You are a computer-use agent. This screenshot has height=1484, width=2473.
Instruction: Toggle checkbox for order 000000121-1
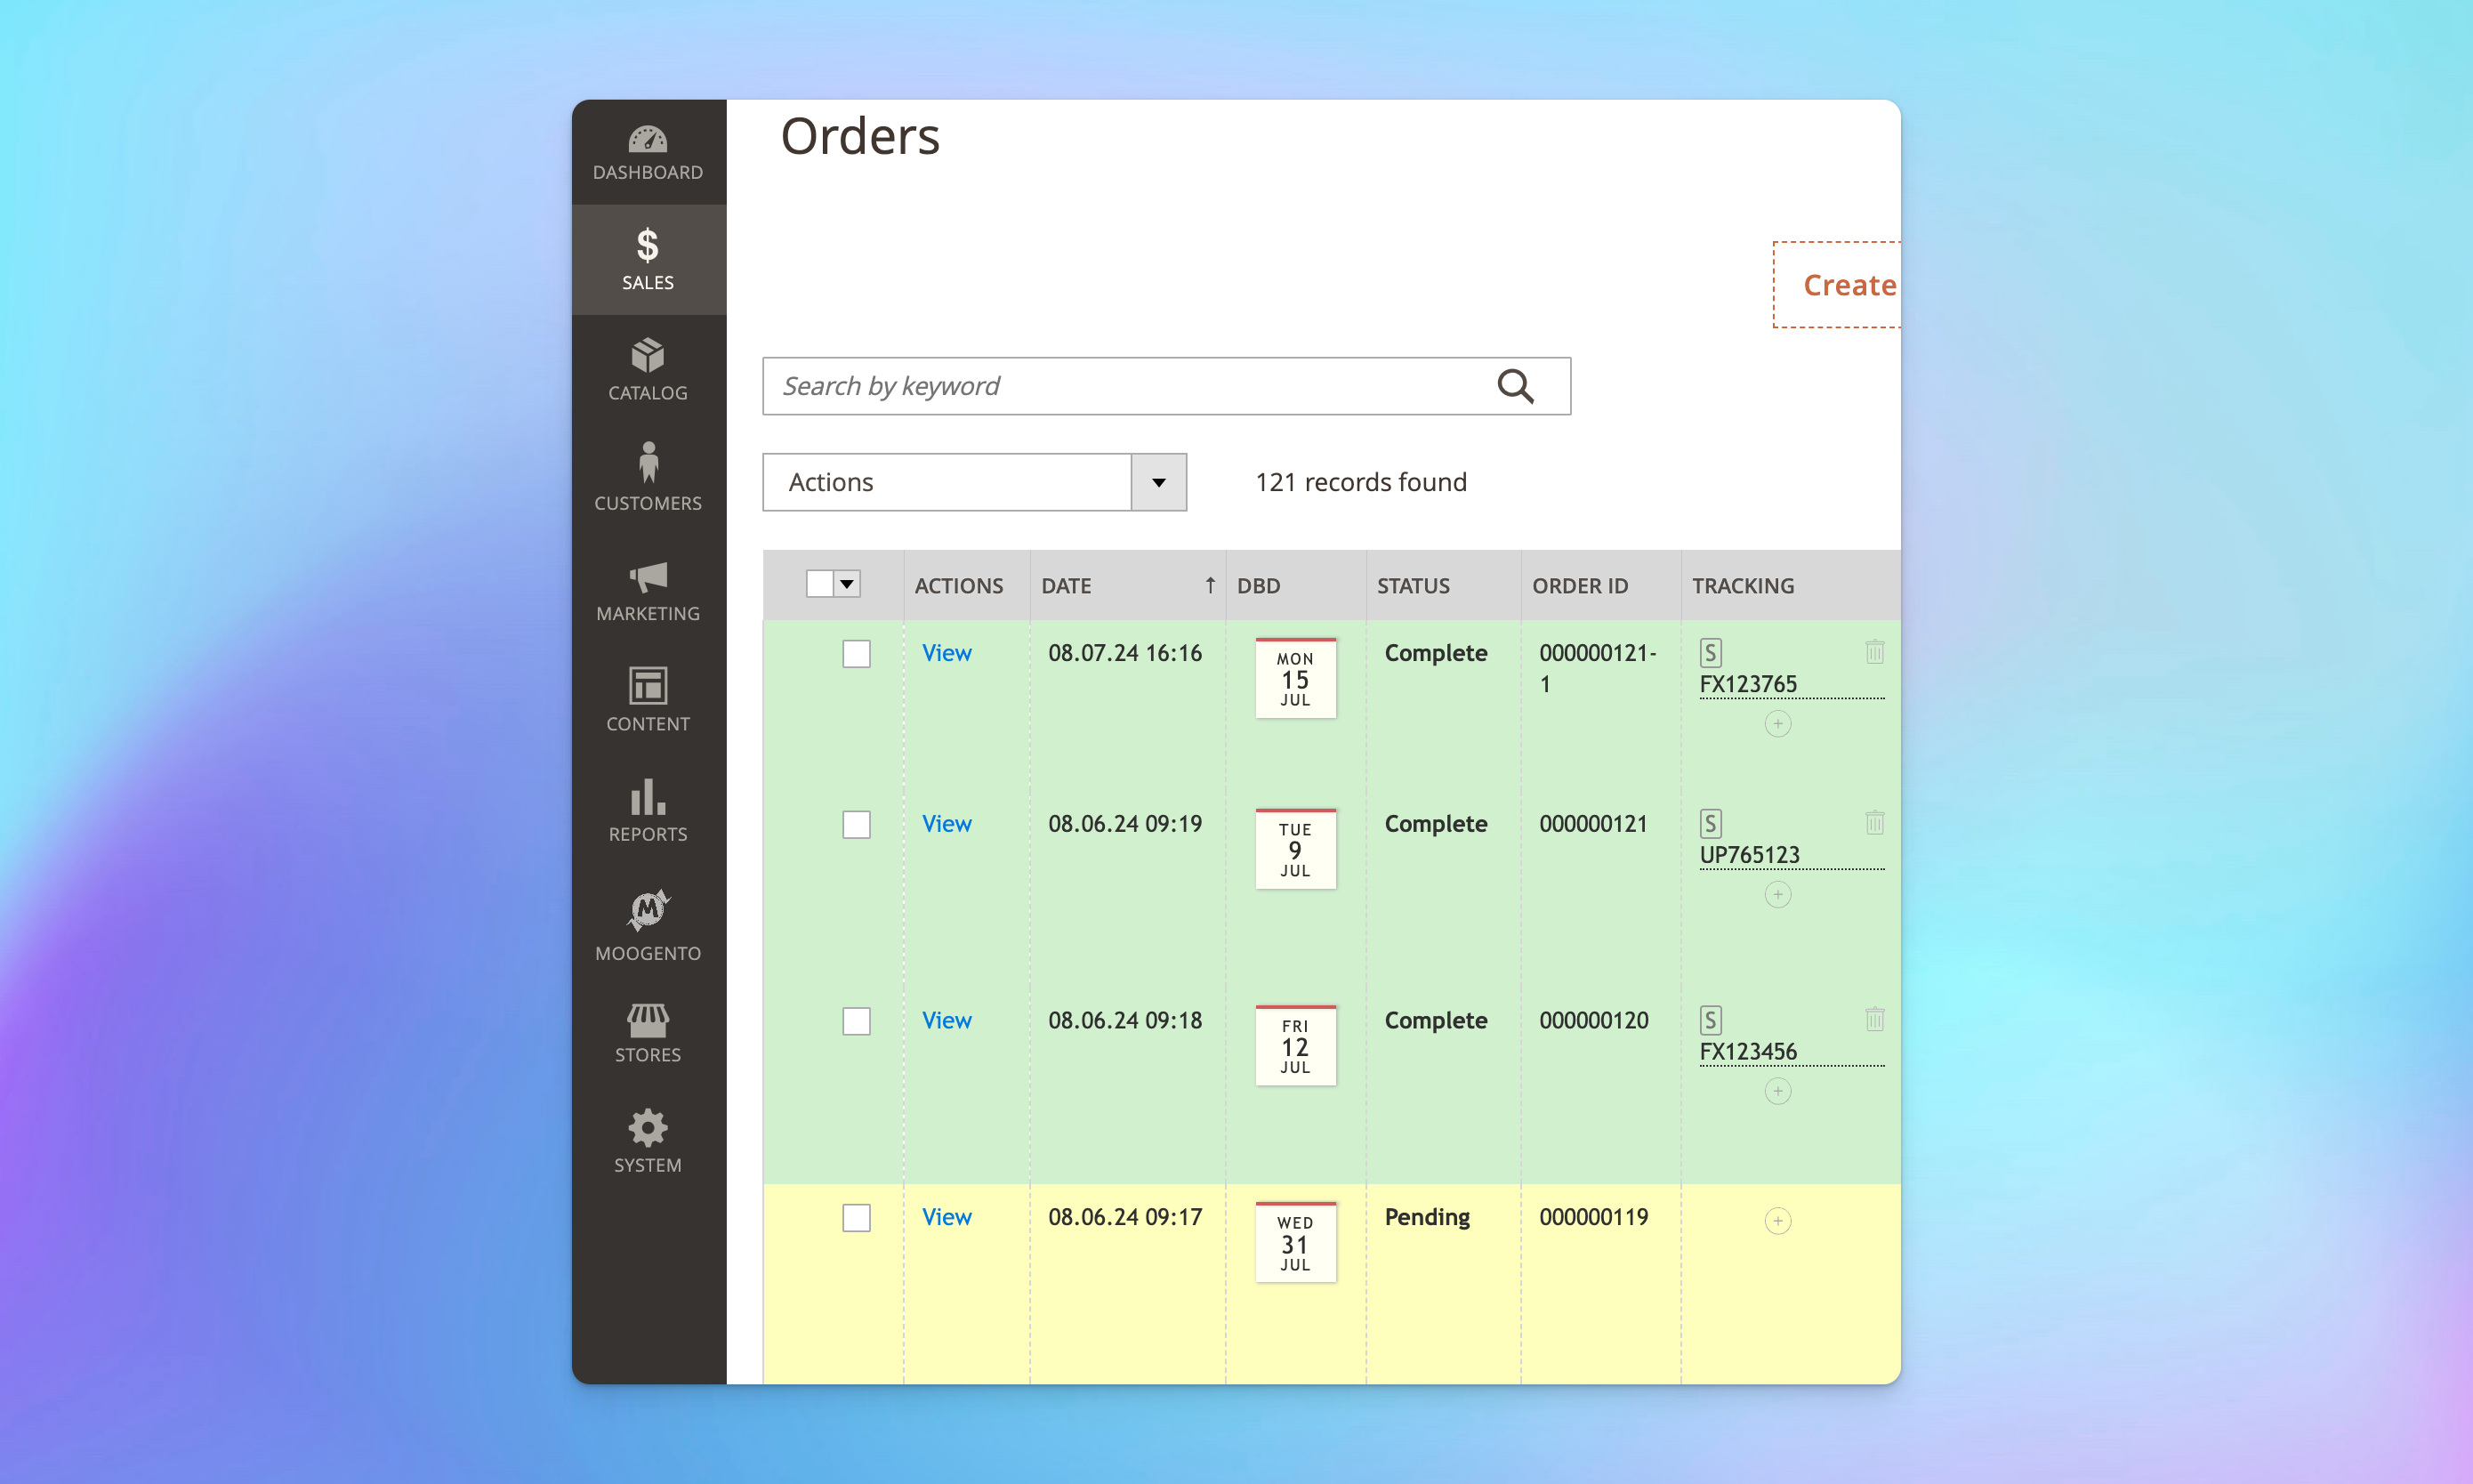coord(857,652)
